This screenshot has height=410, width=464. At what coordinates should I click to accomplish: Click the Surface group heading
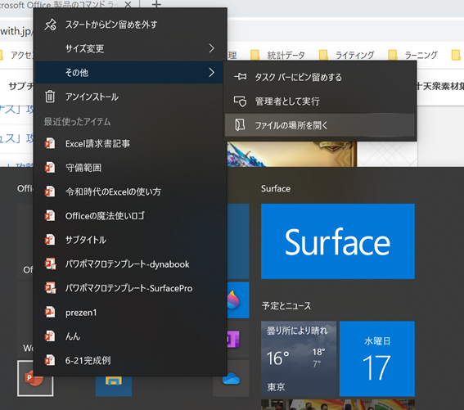[x=276, y=189]
